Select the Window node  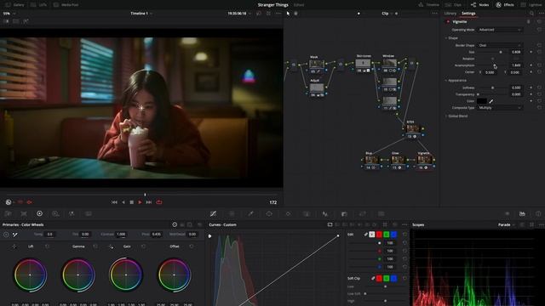tap(389, 63)
